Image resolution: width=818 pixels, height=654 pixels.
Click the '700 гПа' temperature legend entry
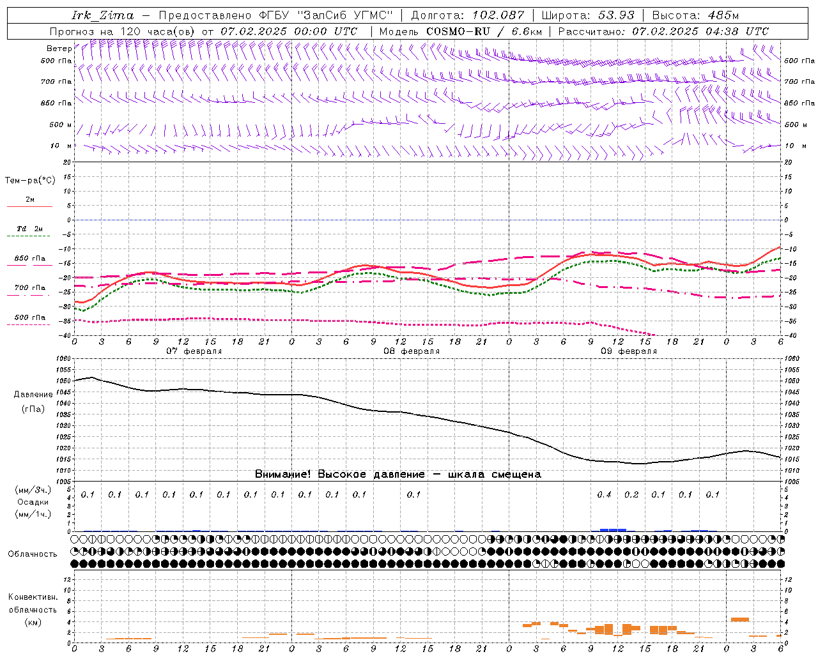click(29, 288)
